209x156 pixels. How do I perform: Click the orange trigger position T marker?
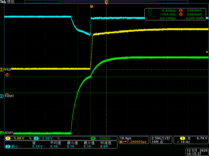pyautogui.click(x=92, y=6)
